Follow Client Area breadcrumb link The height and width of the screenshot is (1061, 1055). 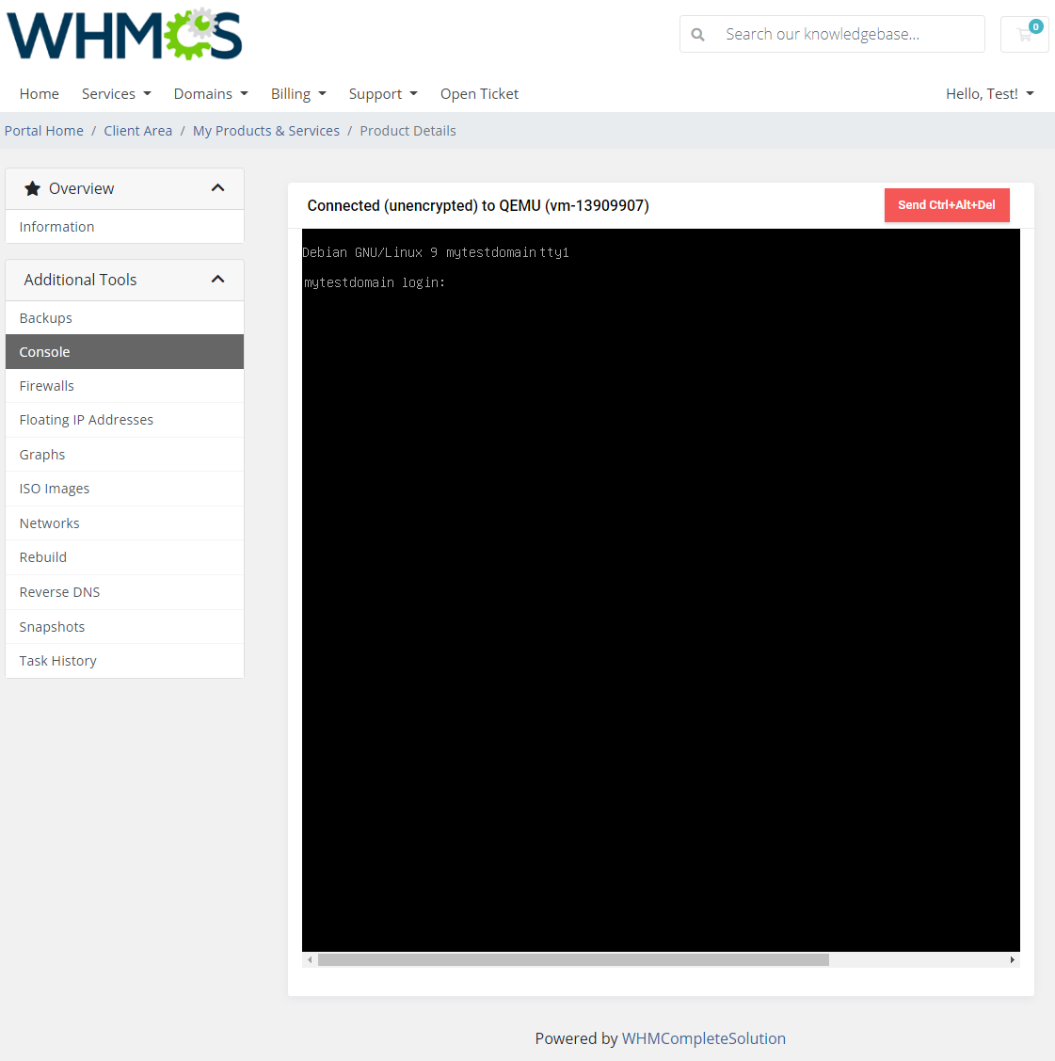pos(138,131)
